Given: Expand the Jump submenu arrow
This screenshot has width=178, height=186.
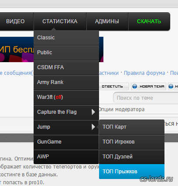Looking at the screenshot, I should [93, 127].
